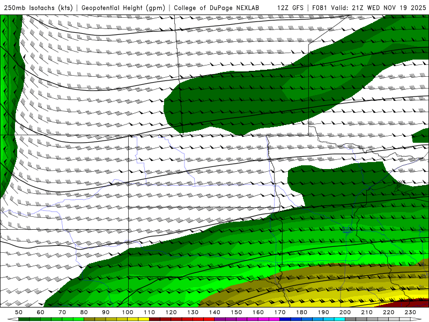Select the bright yellow swatch before the red section

tap(144, 319)
